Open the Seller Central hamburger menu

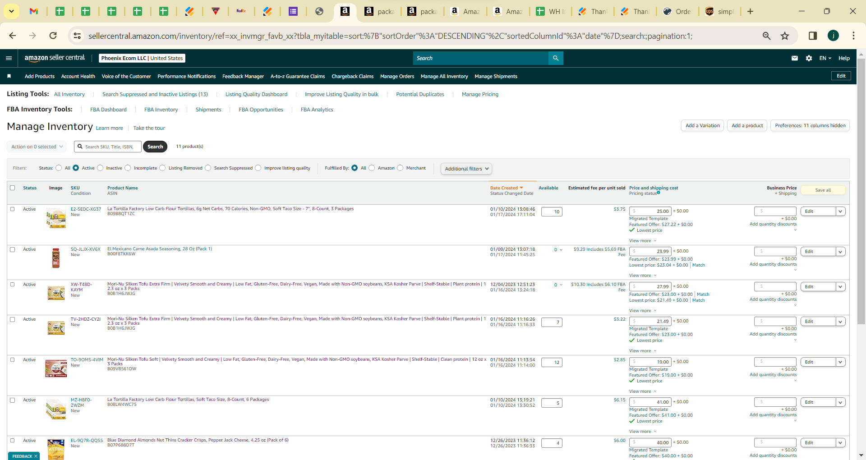click(9, 58)
